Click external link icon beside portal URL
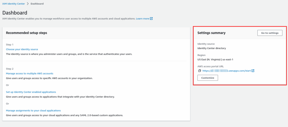 [x=253, y=71]
